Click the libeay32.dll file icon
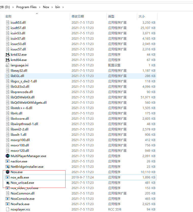The image size is (193, 212). (x=8, y=70)
